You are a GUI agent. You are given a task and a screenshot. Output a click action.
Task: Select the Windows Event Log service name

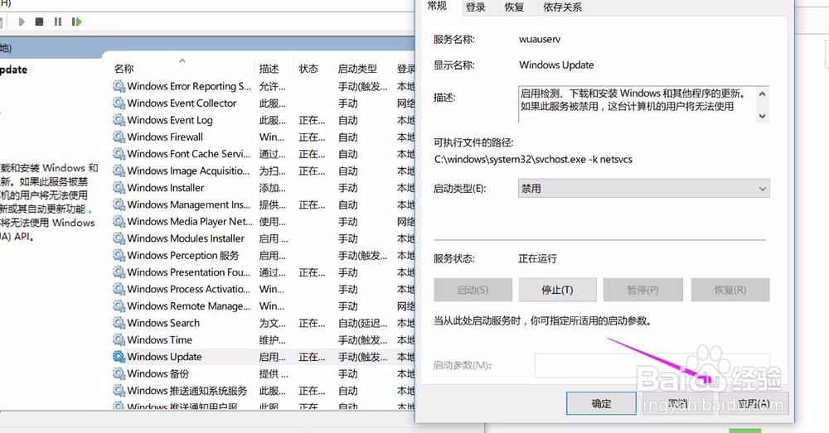(x=170, y=120)
